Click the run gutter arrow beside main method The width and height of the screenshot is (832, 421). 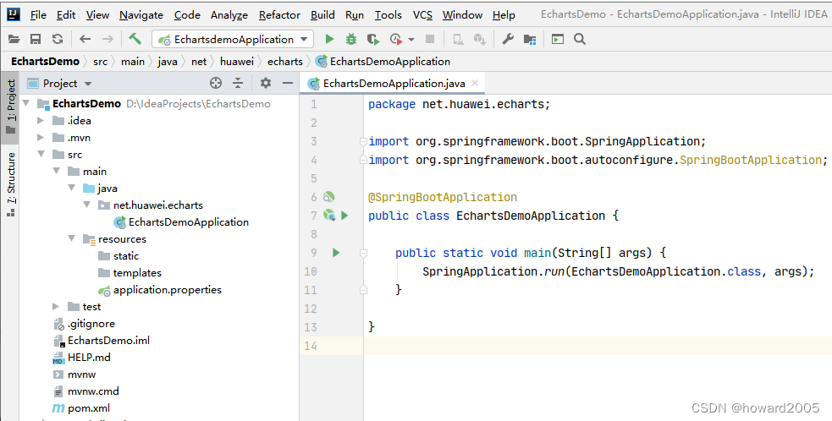point(336,253)
